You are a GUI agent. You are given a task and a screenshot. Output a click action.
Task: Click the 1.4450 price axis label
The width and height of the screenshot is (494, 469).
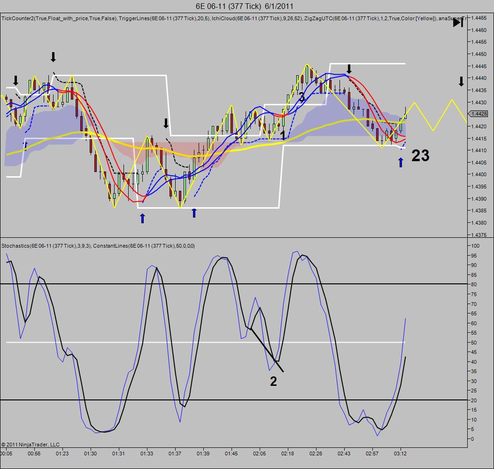click(x=479, y=54)
